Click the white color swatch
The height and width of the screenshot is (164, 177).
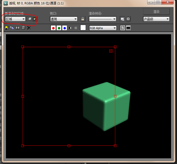(x=83, y=28)
